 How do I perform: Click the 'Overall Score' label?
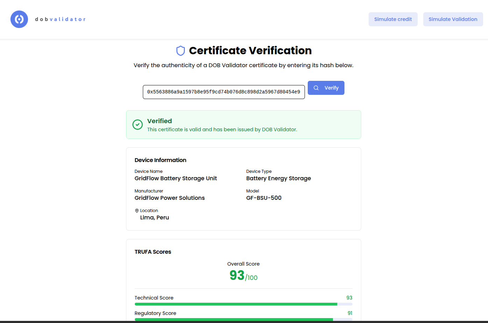[243, 264]
